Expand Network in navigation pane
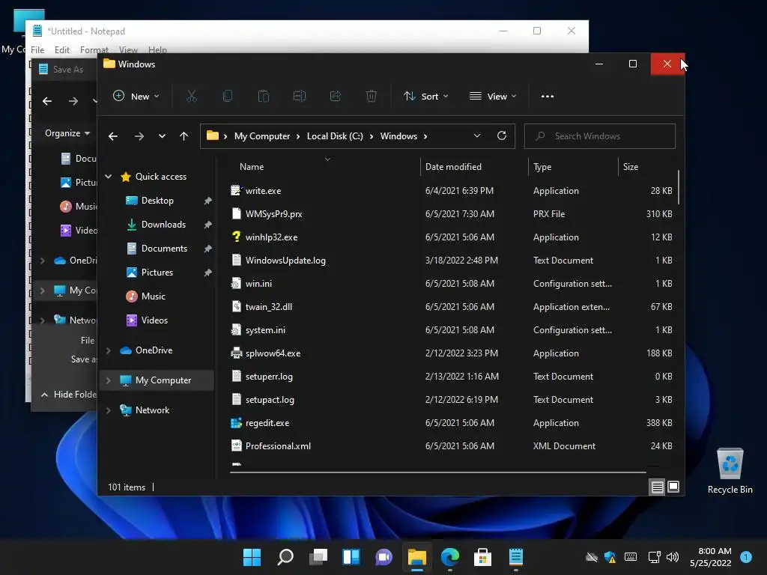Image resolution: width=767 pixels, height=575 pixels. [x=108, y=410]
